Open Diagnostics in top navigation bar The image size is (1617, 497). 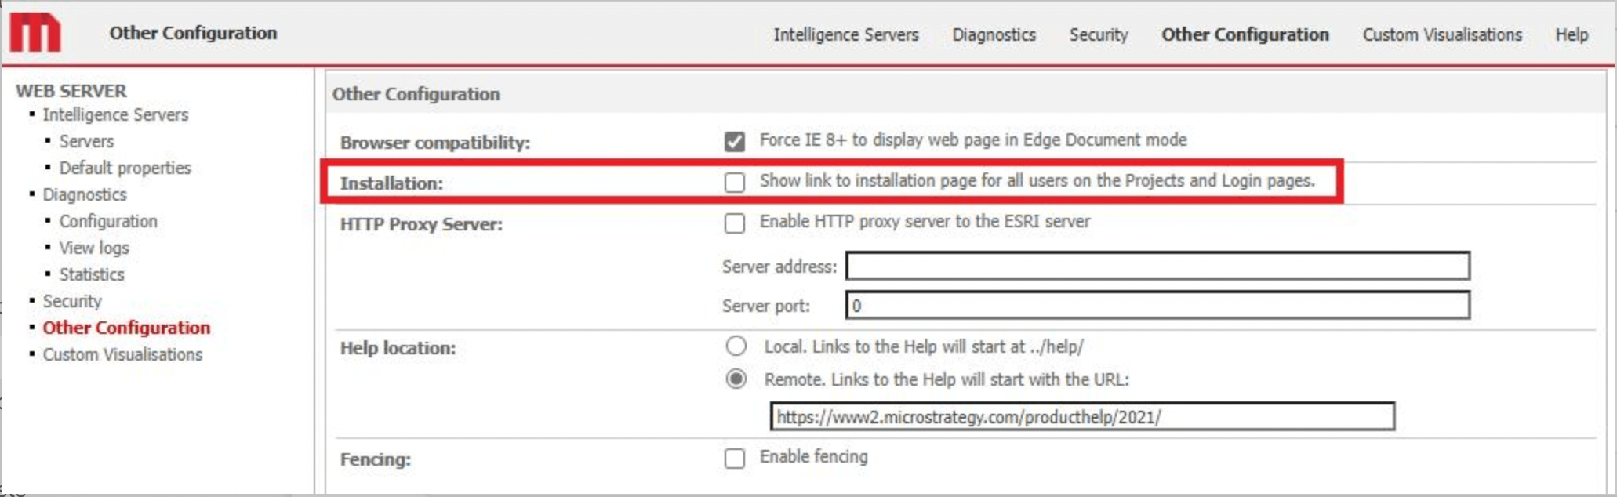click(x=994, y=34)
